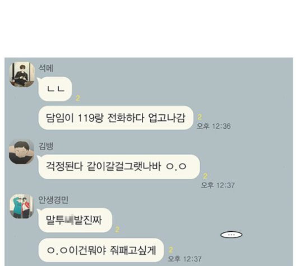296x266 pixels.
Task: Click unread count beside 업고나감 message
Action: (x=200, y=117)
